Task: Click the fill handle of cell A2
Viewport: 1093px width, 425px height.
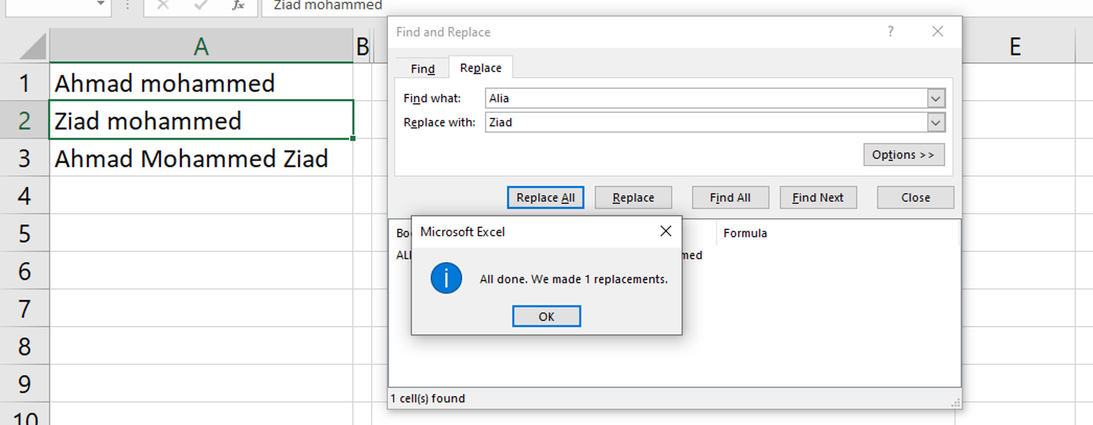Action: click(x=353, y=138)
